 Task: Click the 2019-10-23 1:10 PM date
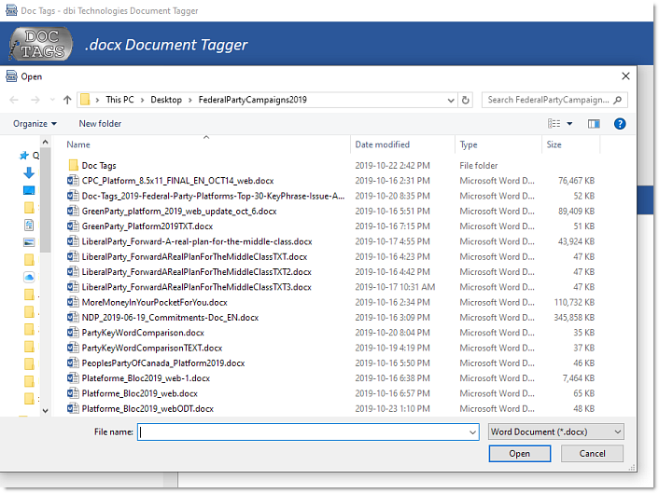(x=393, y=409)
